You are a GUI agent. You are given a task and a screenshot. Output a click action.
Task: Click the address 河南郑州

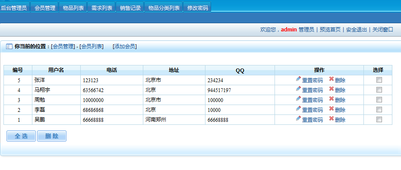coord(156,120)
